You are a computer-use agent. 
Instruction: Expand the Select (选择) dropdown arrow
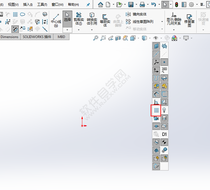tap(67, 30)
